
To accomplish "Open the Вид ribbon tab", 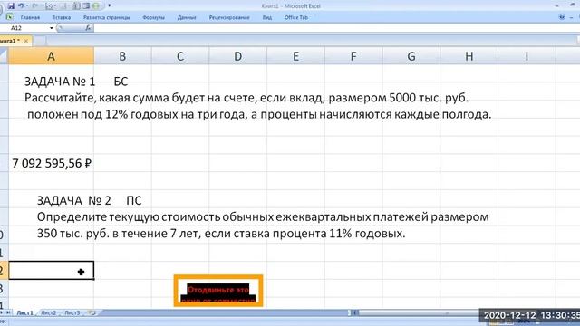I will (267, 17).
